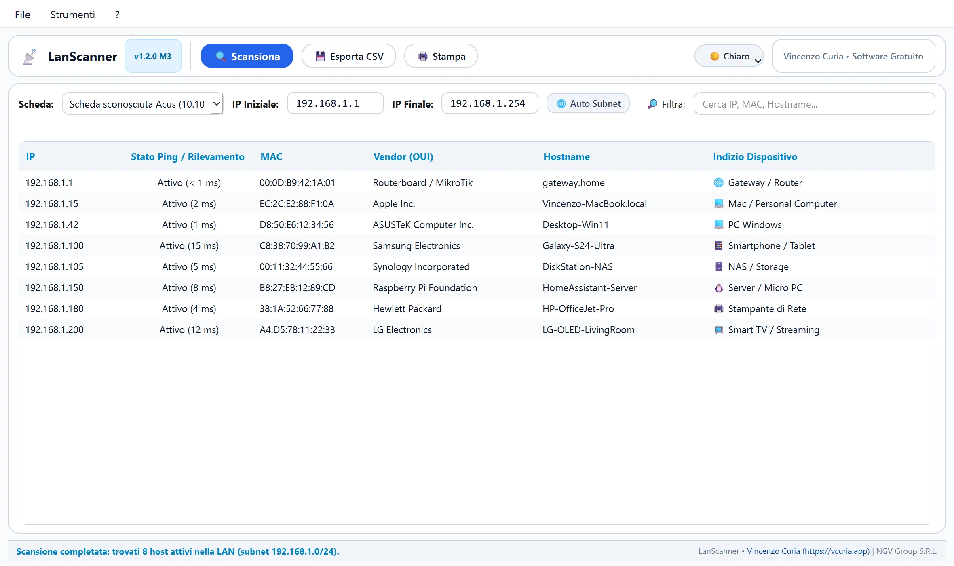Click the magnifier icon beside Filtra
The image size is (954, 566).
[x=652, y=104]
